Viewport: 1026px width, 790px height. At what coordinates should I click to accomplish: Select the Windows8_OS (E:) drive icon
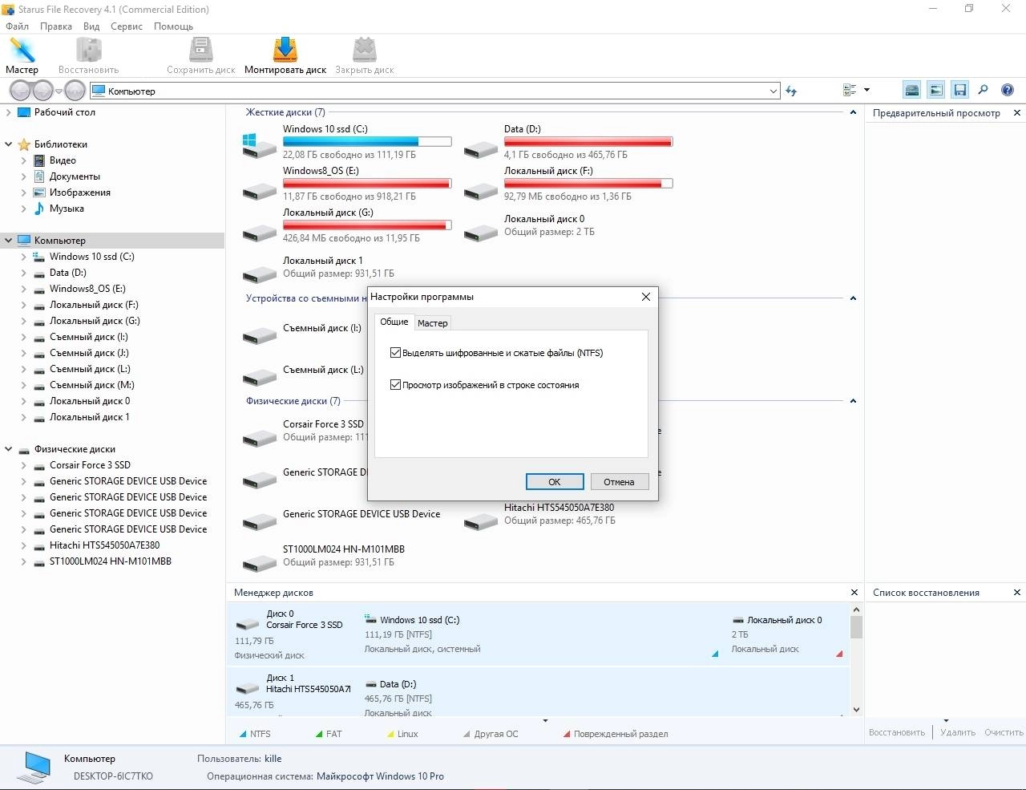[259, 191]
